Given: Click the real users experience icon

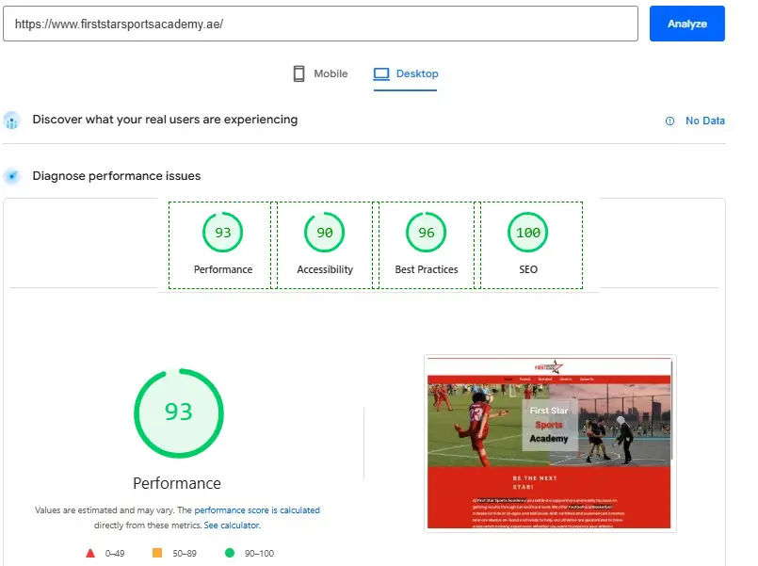Looking at the screenshot, I should click(x=12, y=121).
